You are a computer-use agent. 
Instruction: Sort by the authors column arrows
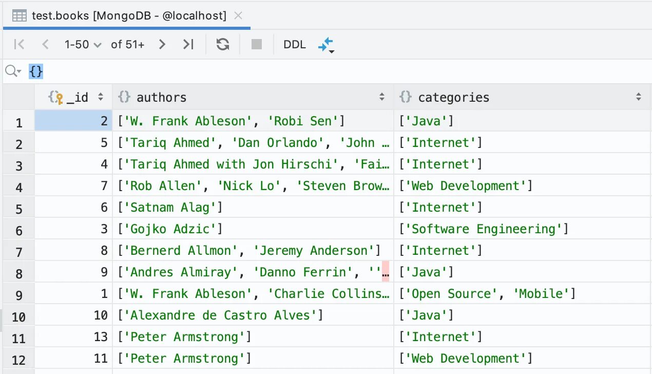tap(382, 97)
